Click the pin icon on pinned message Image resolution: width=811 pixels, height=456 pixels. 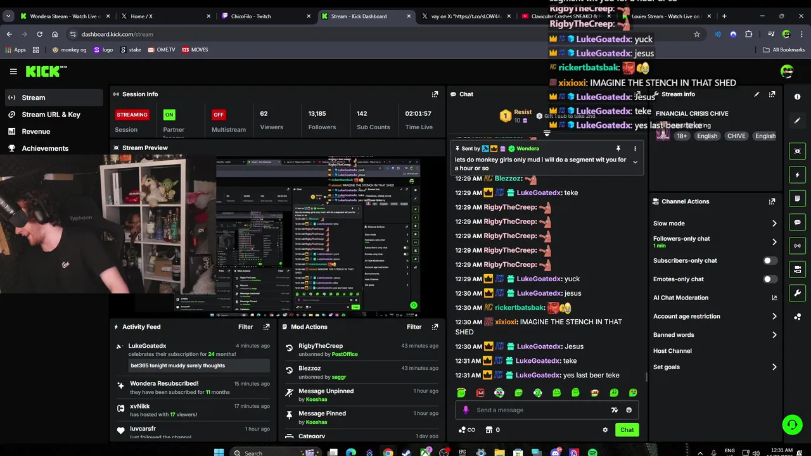(618, 149)
